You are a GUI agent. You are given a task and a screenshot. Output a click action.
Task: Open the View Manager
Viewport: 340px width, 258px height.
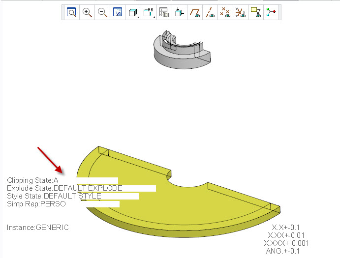164,13
